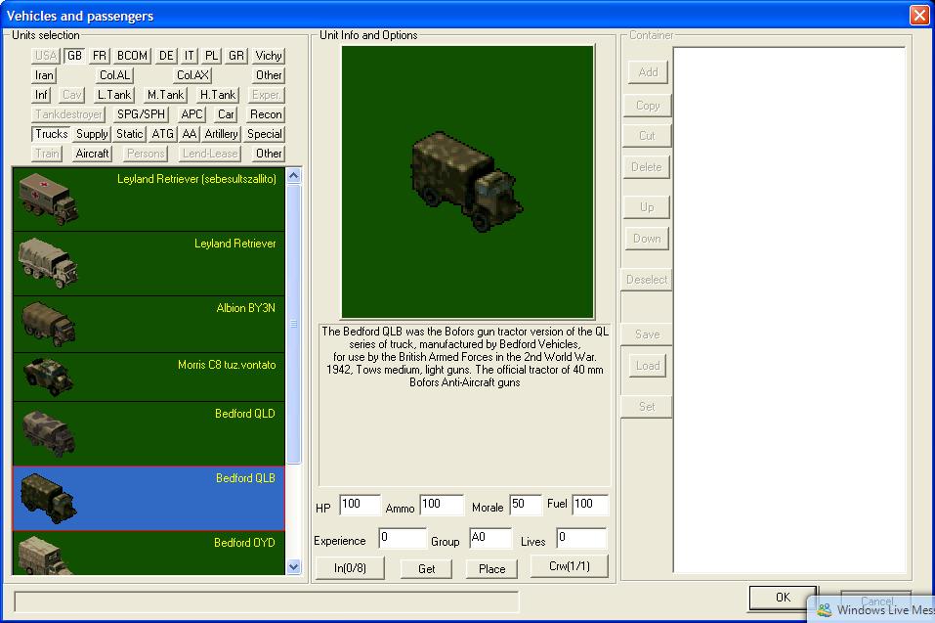
Task: Click the Leyland Retriever (sebesultszallito) label
Action: point(196,179)
